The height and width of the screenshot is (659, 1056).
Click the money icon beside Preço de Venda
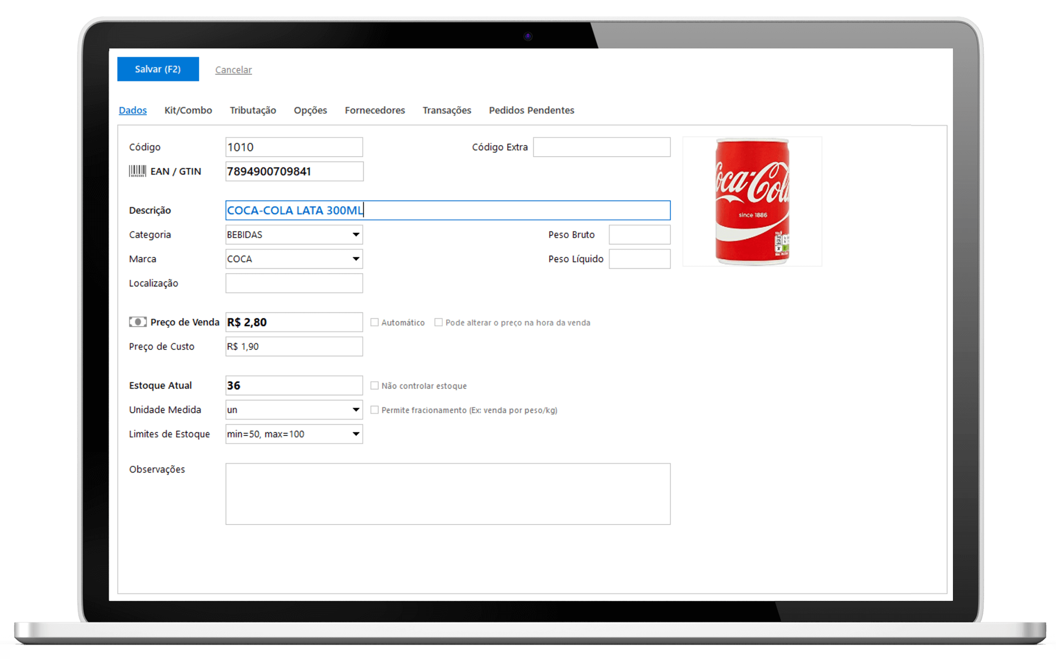138,322
